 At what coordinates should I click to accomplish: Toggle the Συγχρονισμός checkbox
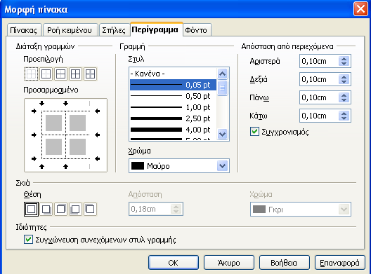254,132
